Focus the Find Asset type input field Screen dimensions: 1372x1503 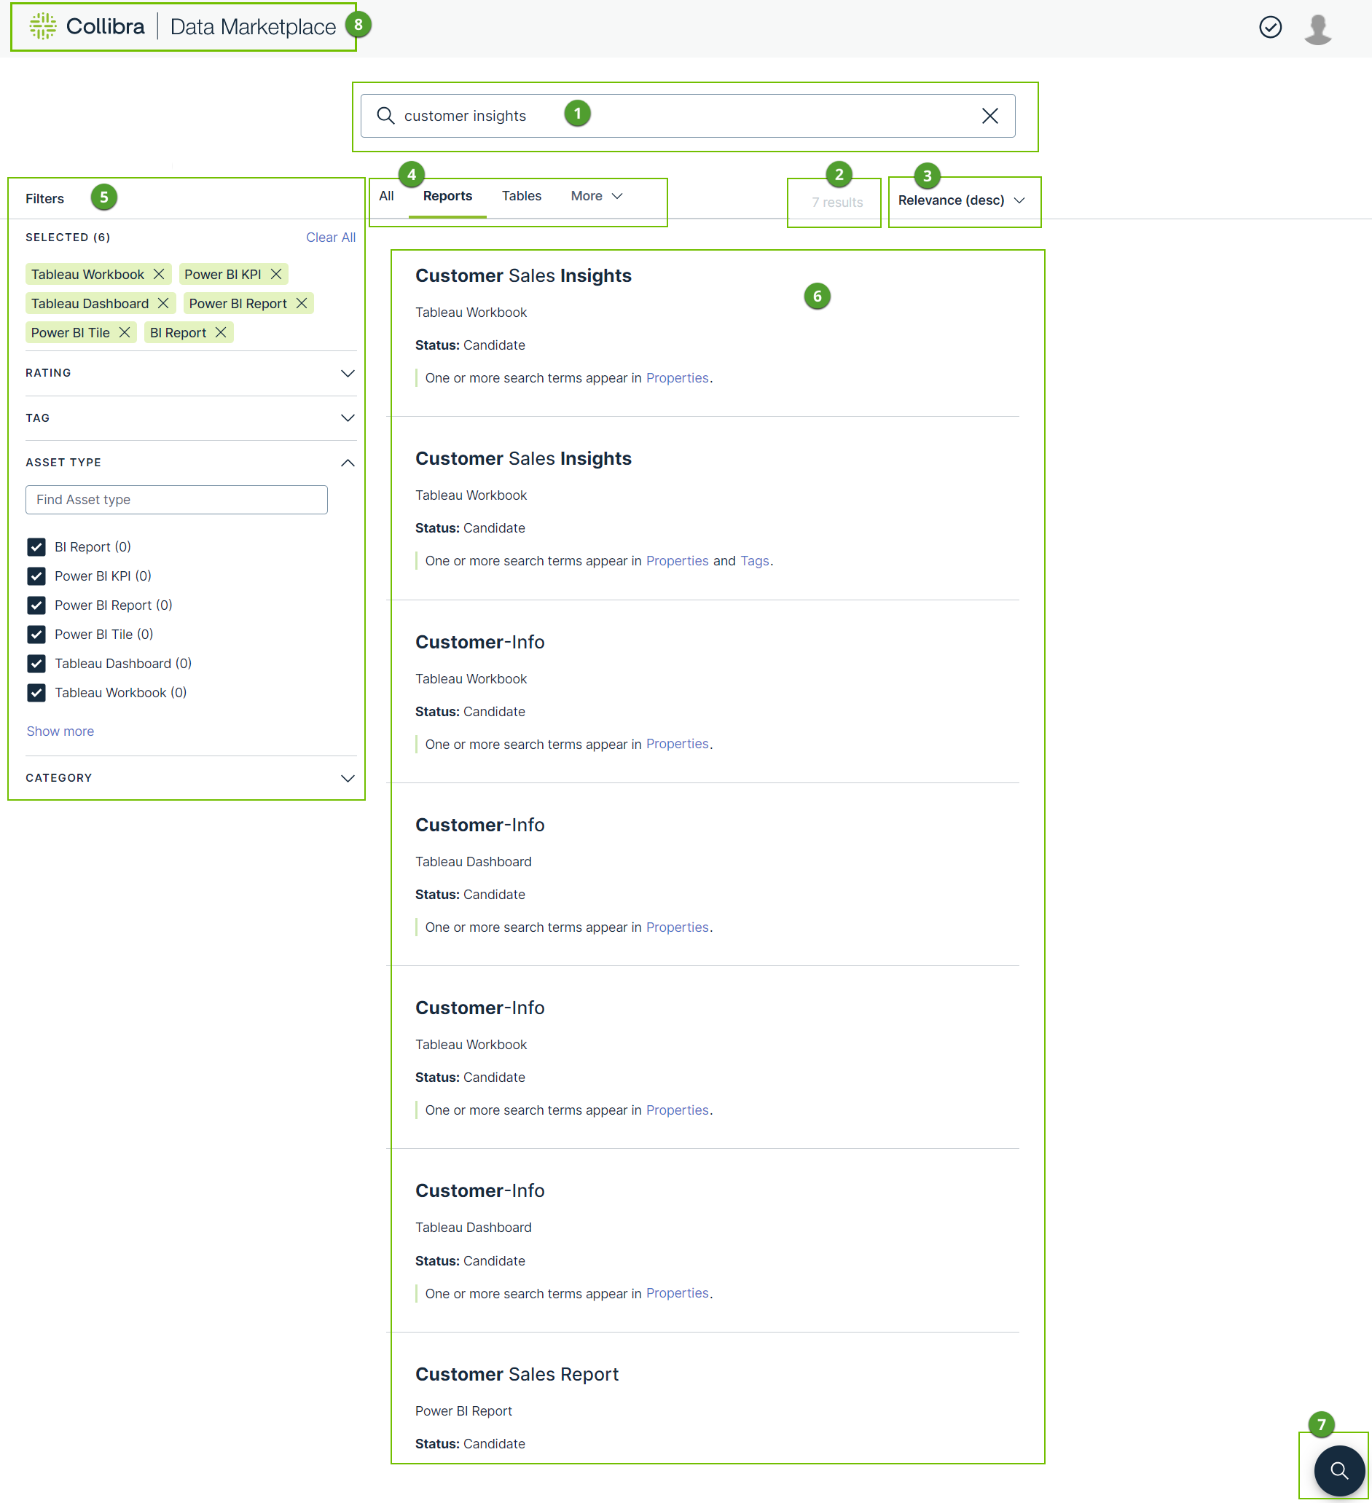pyautogui.click(x=177, y=500)
